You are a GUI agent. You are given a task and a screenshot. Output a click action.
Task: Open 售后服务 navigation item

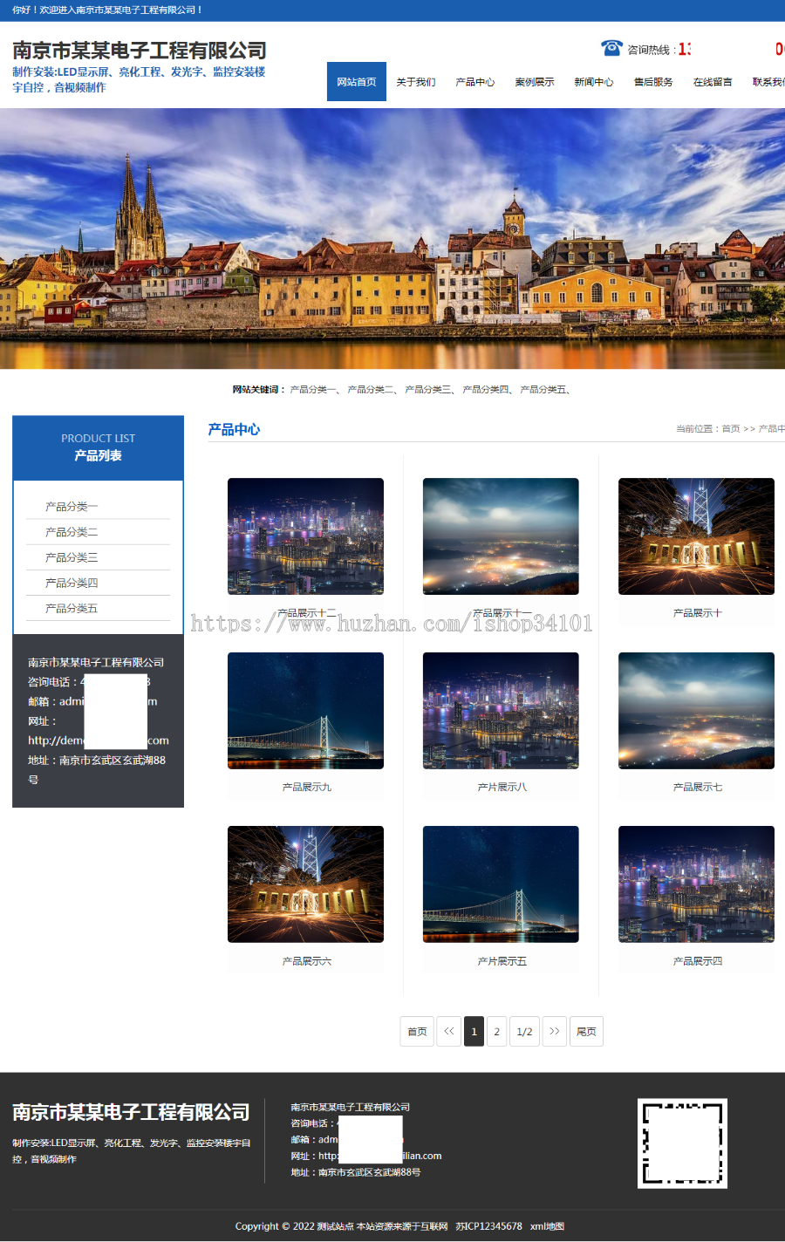pos(653,82)
